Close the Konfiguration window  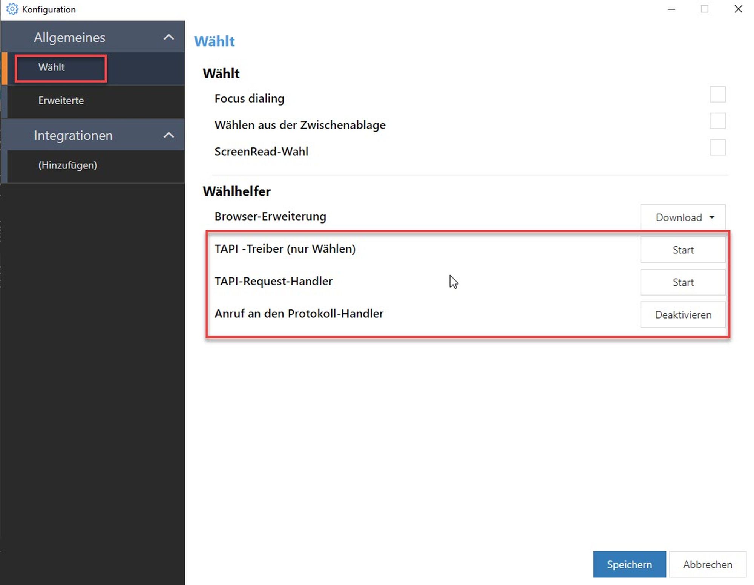(738, 9)
